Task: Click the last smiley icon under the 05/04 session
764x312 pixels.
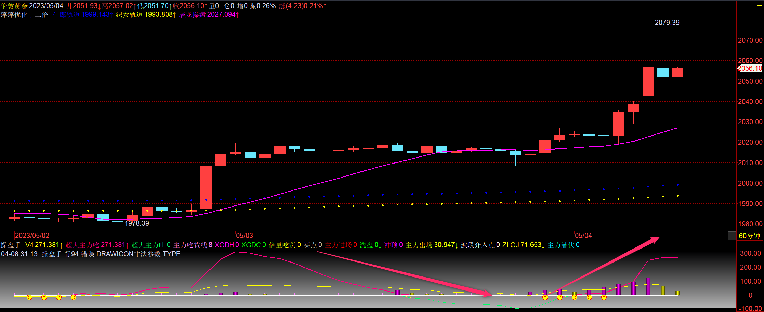Action: tap(604, 297)
